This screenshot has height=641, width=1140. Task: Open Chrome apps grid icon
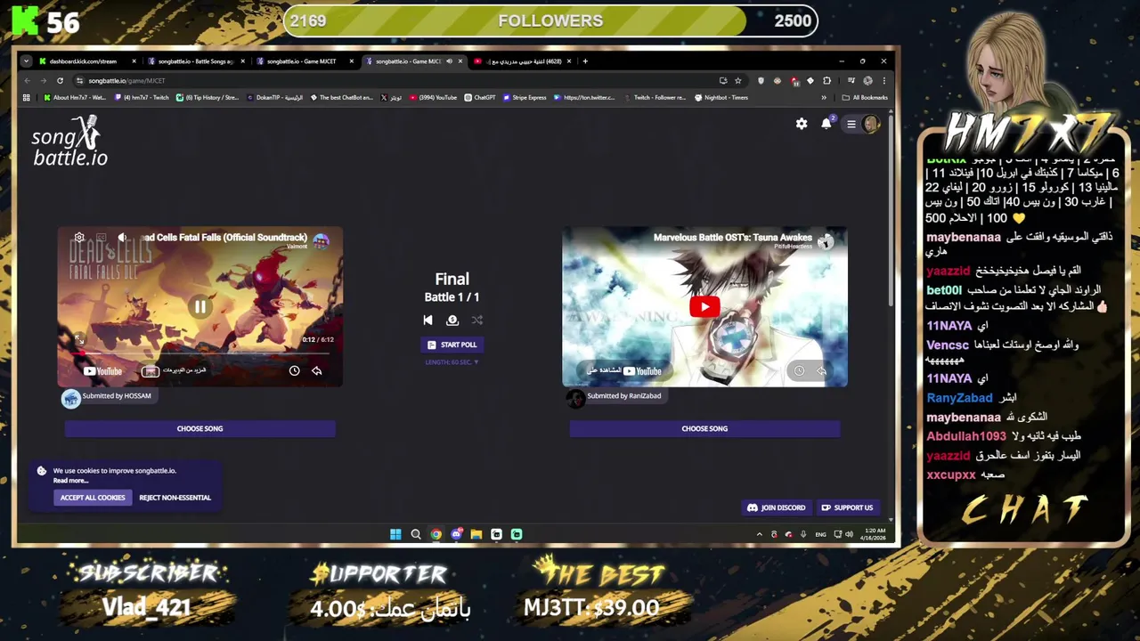[x=27, y=98]
